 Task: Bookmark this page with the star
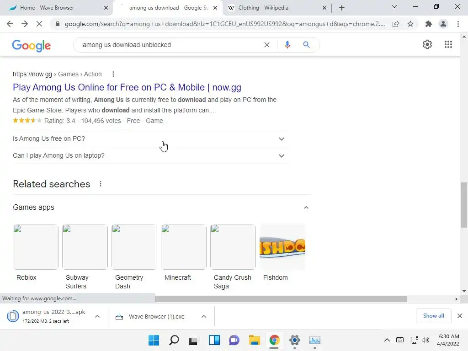[x=410, y=24]
